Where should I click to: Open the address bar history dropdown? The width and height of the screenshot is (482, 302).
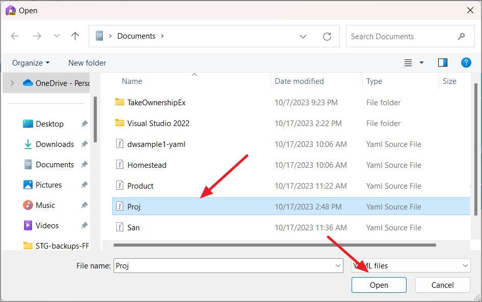pos(303,36)
